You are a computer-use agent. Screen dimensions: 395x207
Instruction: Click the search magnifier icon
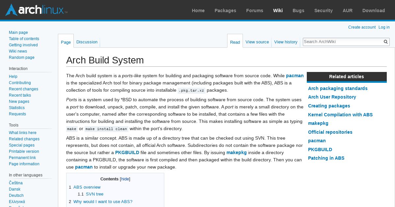pos(385,42)
